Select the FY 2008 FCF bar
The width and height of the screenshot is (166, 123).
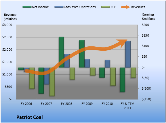coord(72,73)
